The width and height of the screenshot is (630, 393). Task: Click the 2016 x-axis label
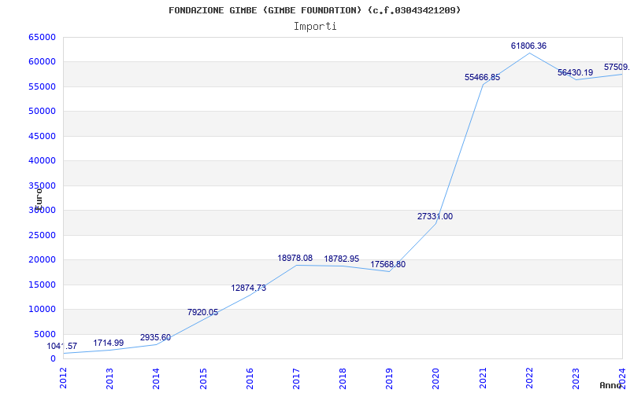coord(250,379)
